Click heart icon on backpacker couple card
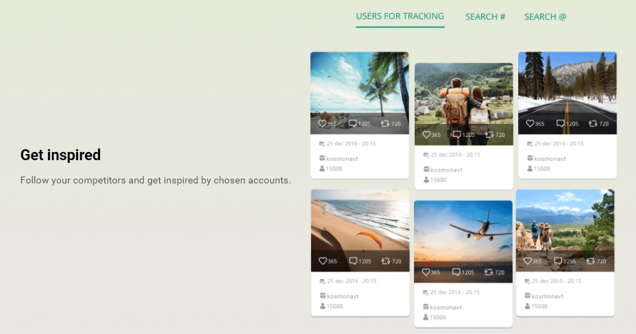Screen dimensions: 636x334 coord(426,134)
